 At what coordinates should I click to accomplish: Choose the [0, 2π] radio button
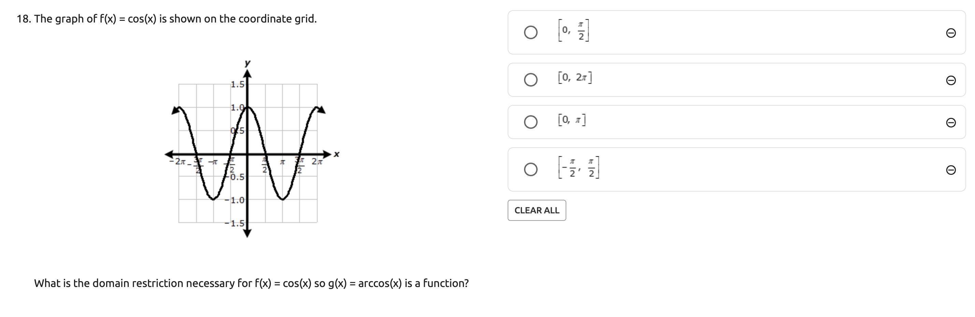(x=530, y=80)
